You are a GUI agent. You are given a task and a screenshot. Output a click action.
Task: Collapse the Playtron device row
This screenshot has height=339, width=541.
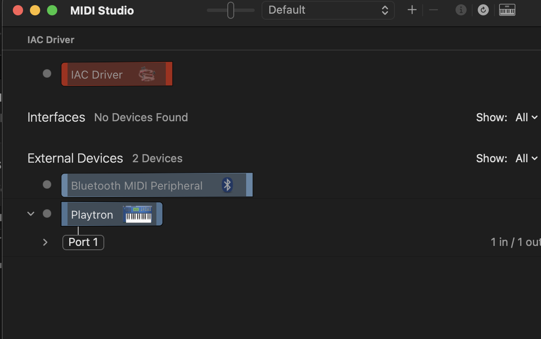tap(31, 213)
